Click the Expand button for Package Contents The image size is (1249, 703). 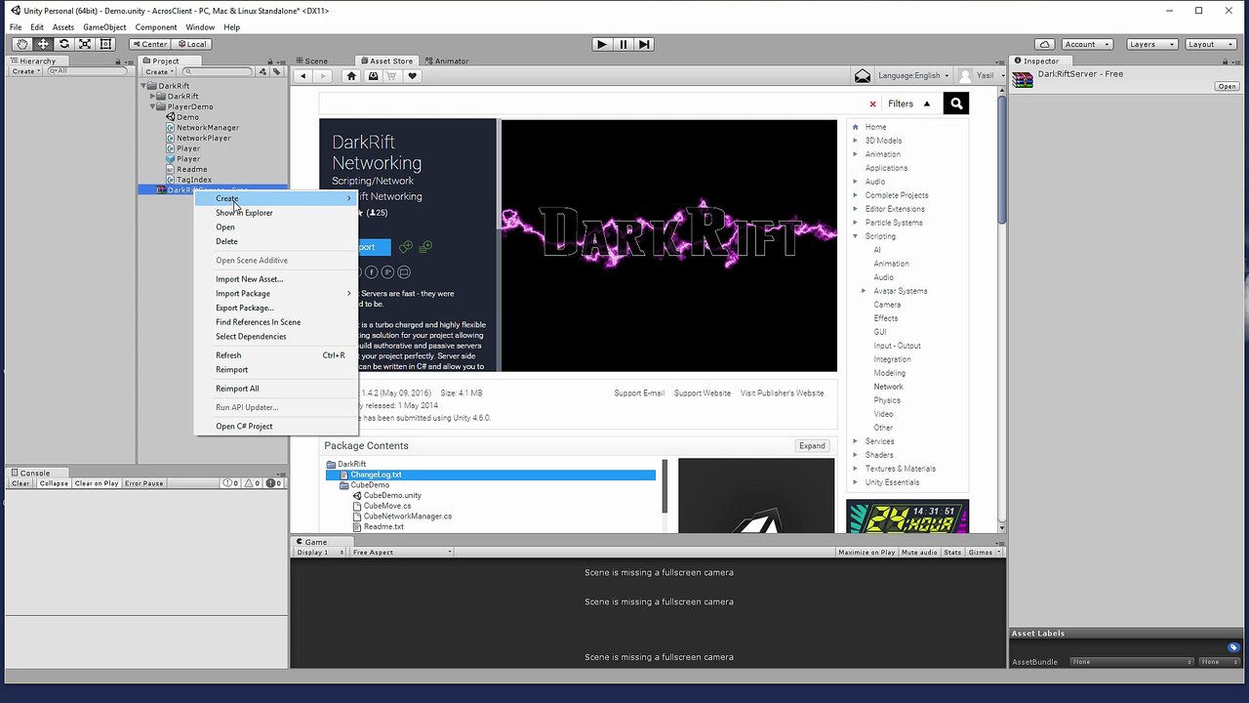point(812,446)
